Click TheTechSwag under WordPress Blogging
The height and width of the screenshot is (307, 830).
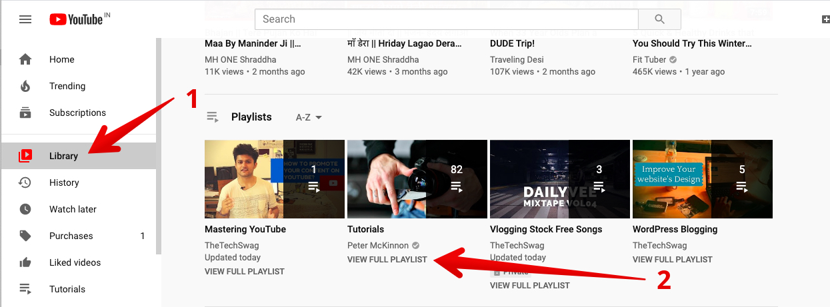660,246
